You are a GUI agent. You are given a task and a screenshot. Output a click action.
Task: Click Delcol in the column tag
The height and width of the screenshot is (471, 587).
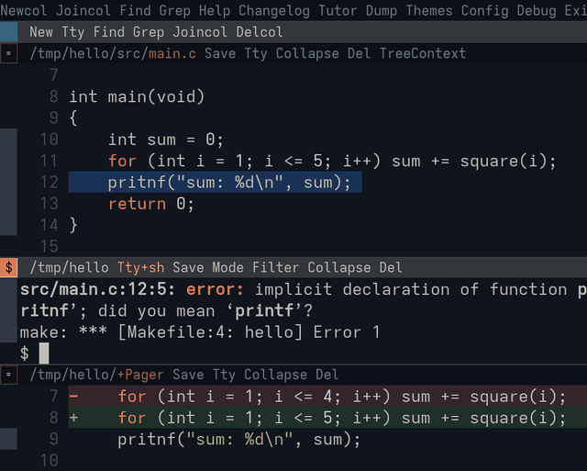[259, 32]
